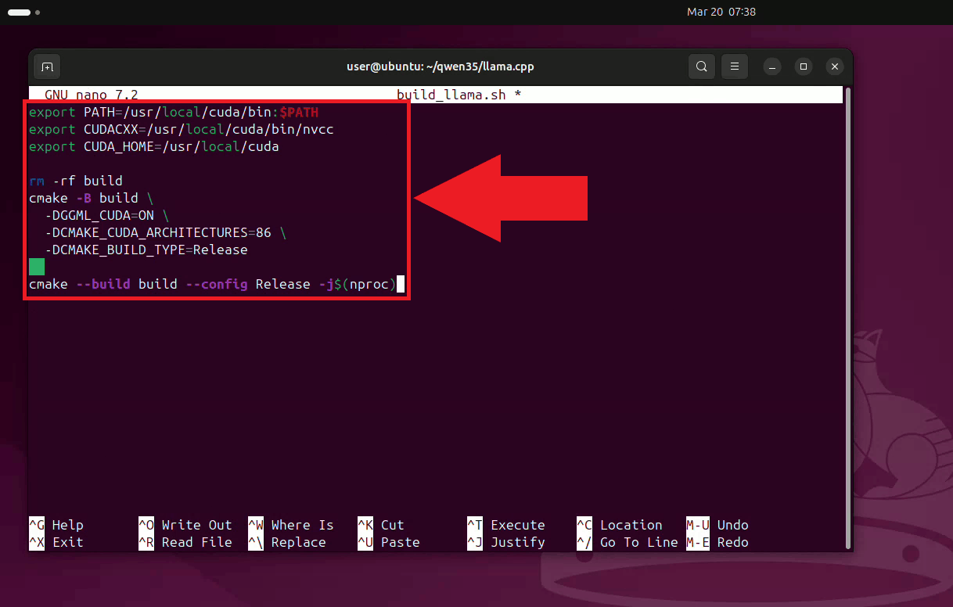Click the Where Is search shortcut
Image resolution: width=953 pixels, height=607 pixels.
(301, 525)
